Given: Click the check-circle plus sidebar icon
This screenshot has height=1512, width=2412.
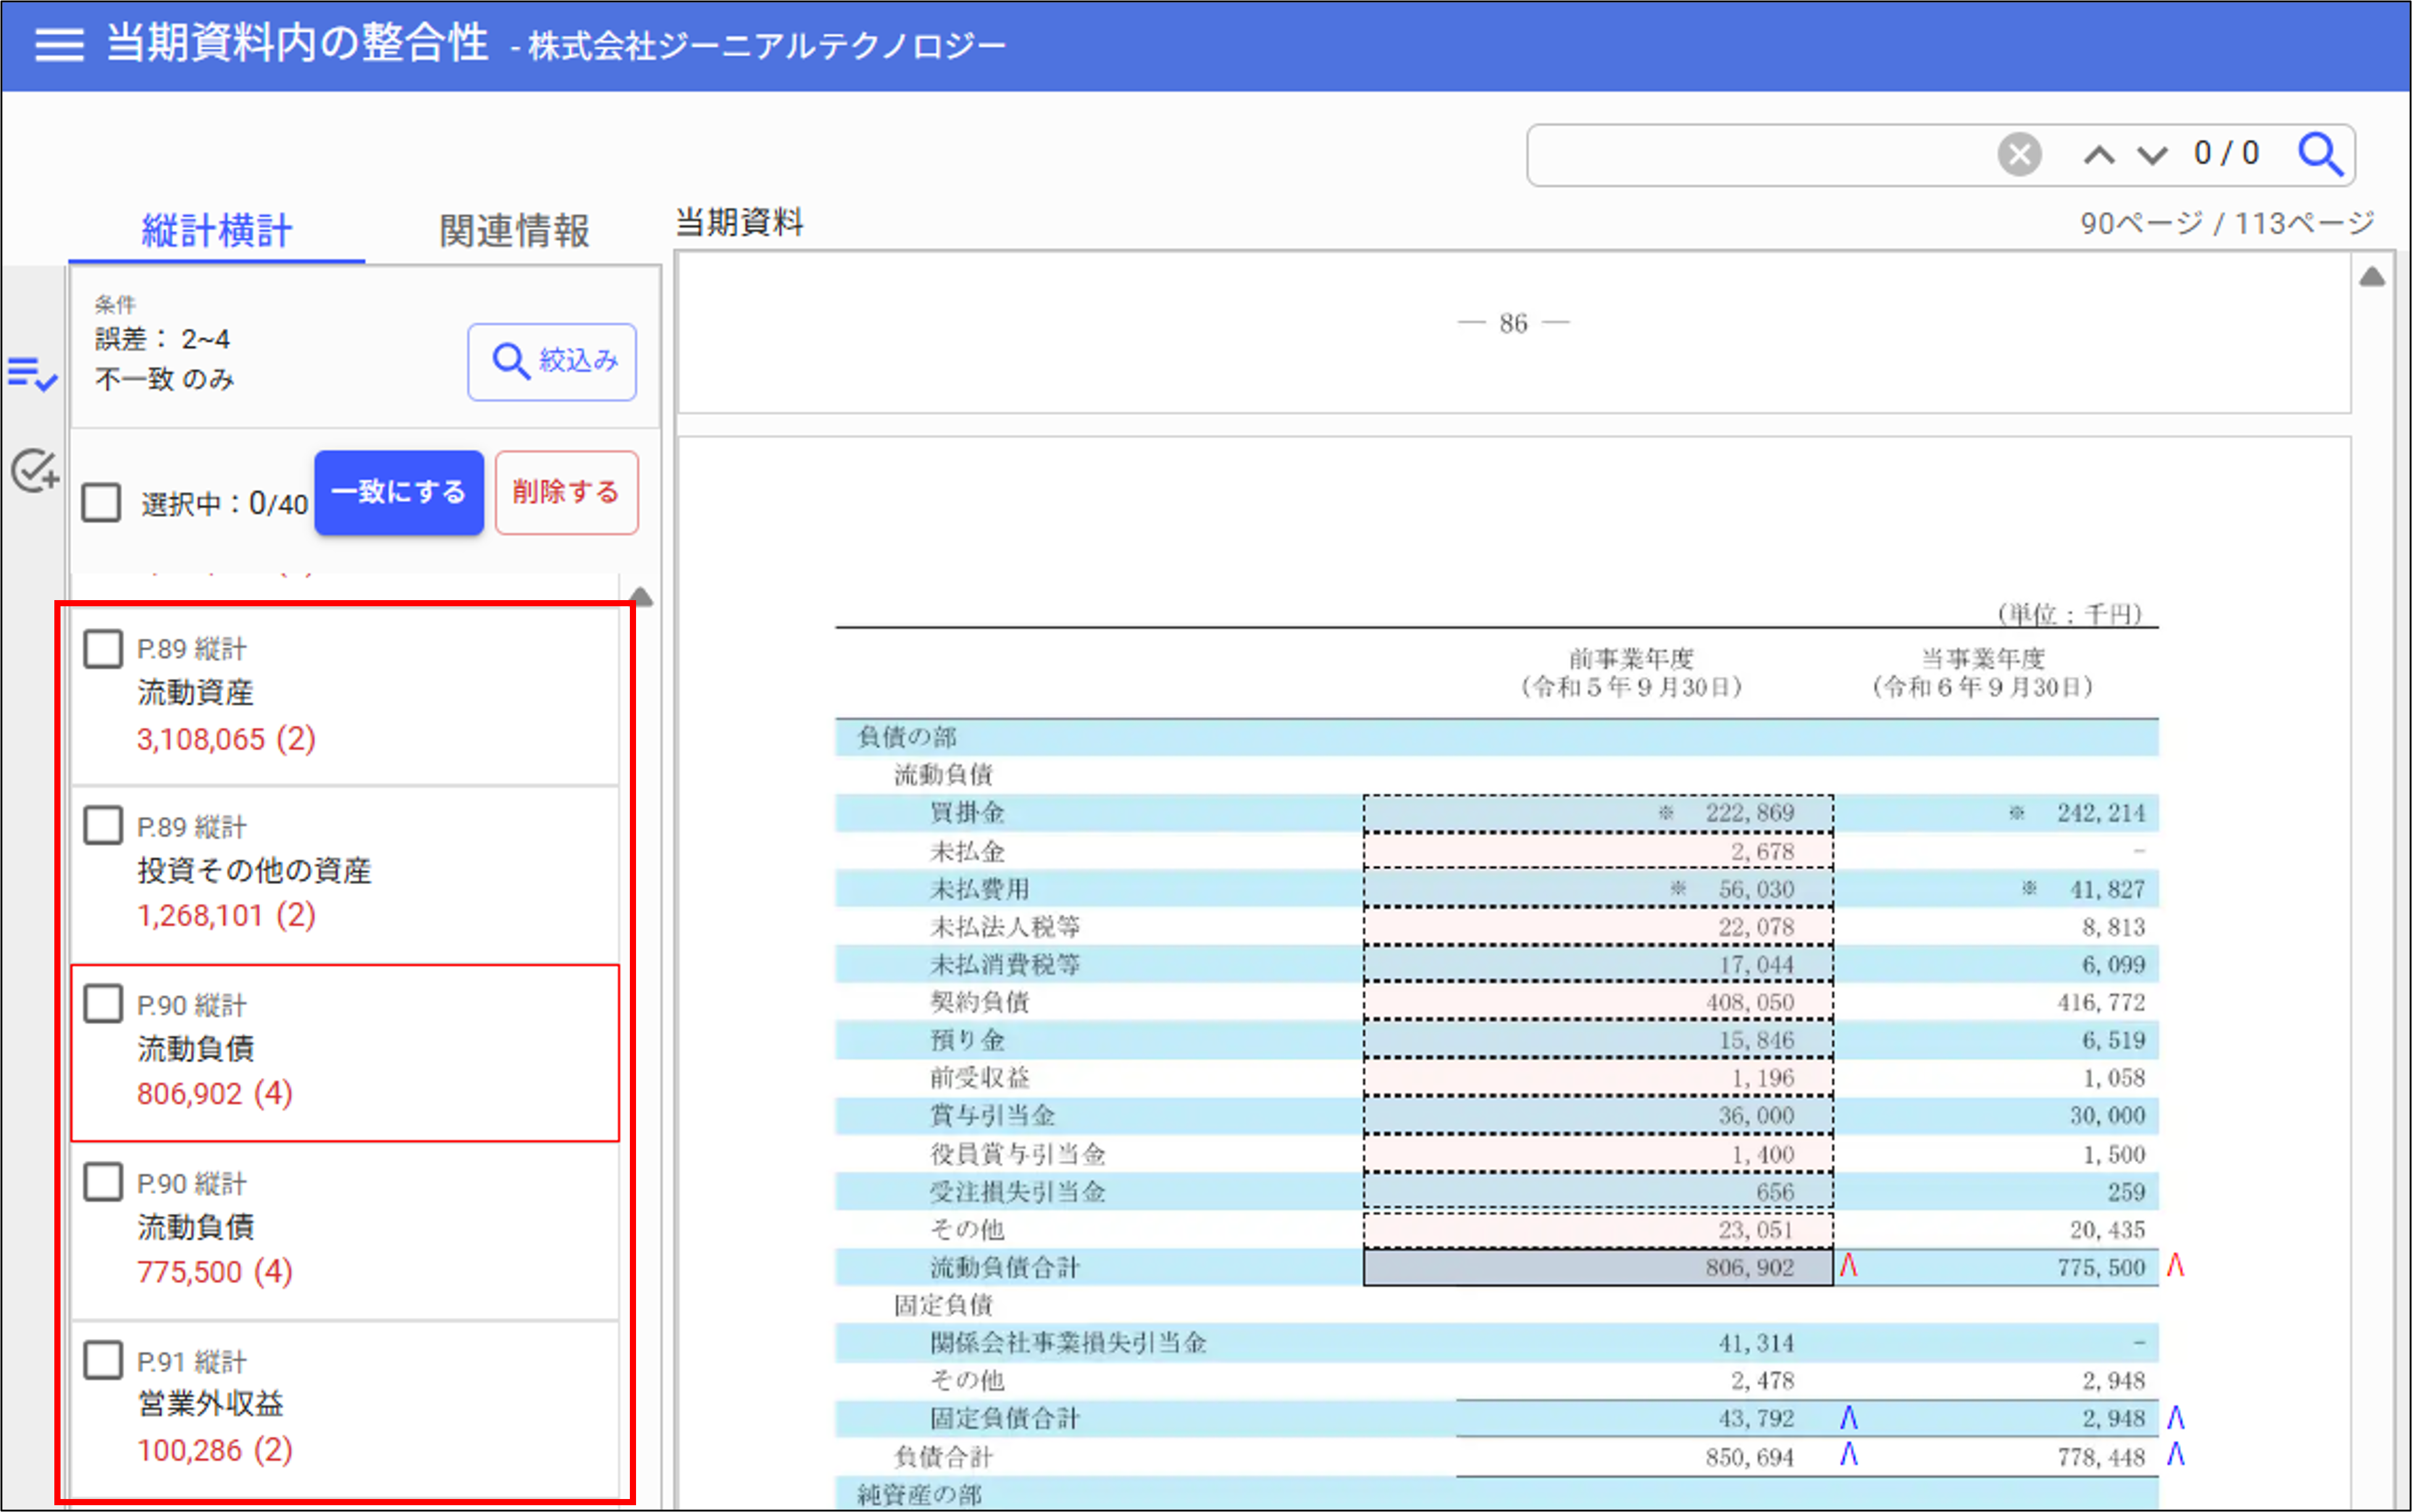Looking at the screenshot, I should (35, 470).
